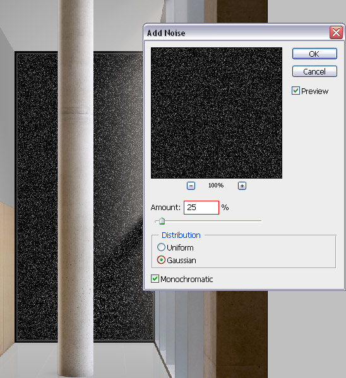This screenshot has width=346, height=378.
Task: Select Uniform distribution
Action: 161,247
